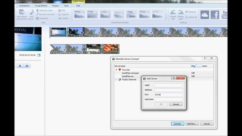Click the Play button under preview
This screenshot has height=136, width=242.
(x=20, y=66)
